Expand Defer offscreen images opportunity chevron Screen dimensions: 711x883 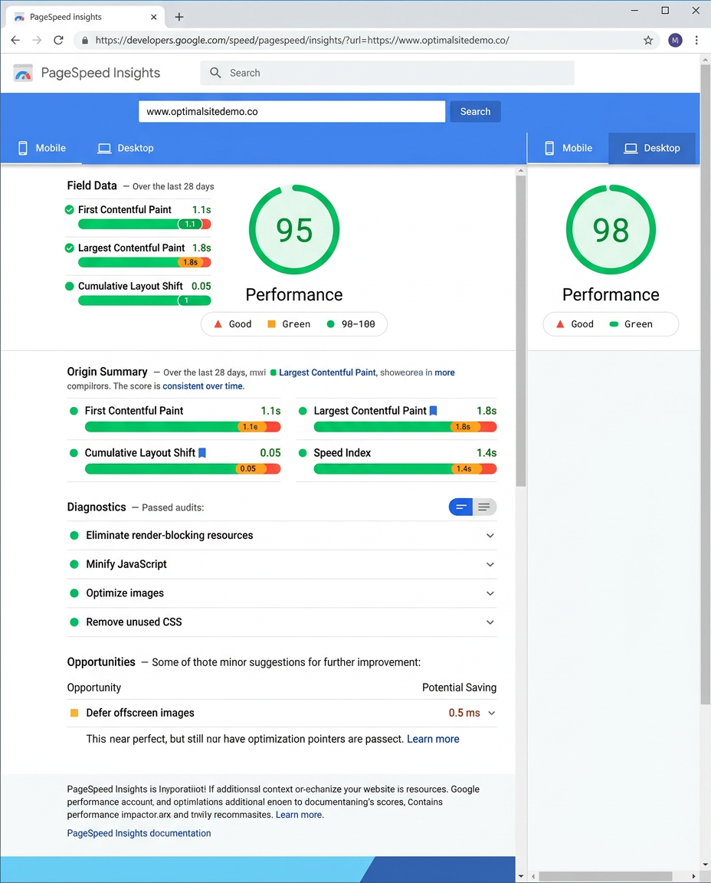click(x=491, y=713)
